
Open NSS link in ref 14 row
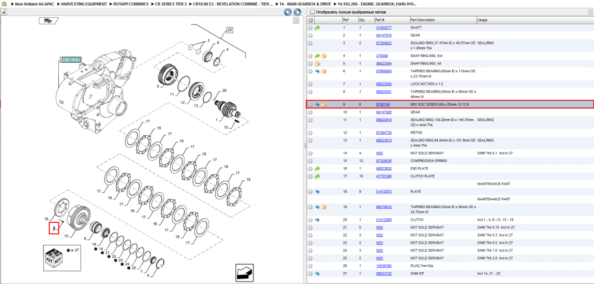pyautogui.click(x=379, y=153)
